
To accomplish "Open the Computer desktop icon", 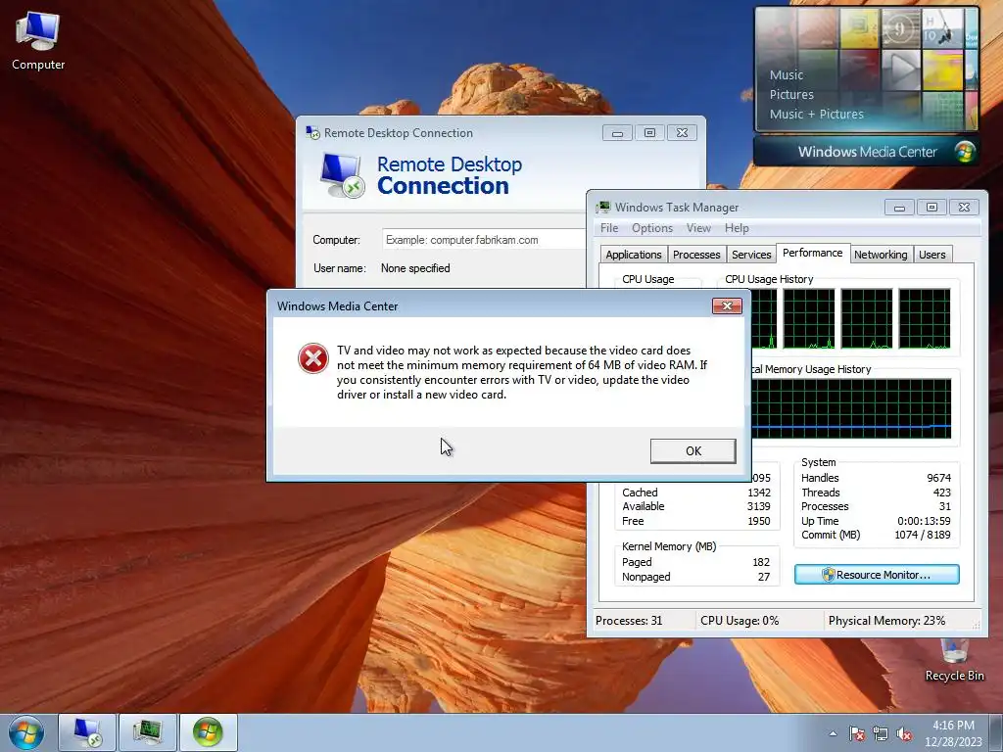I will coord(38,39).
